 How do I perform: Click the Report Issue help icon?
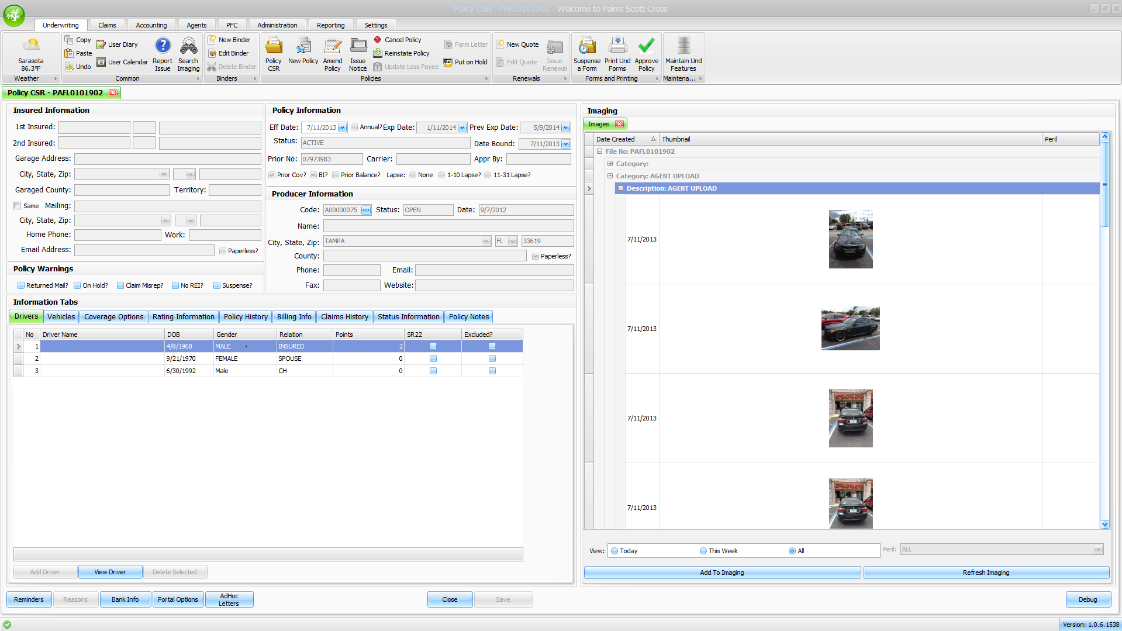[163, 46]
